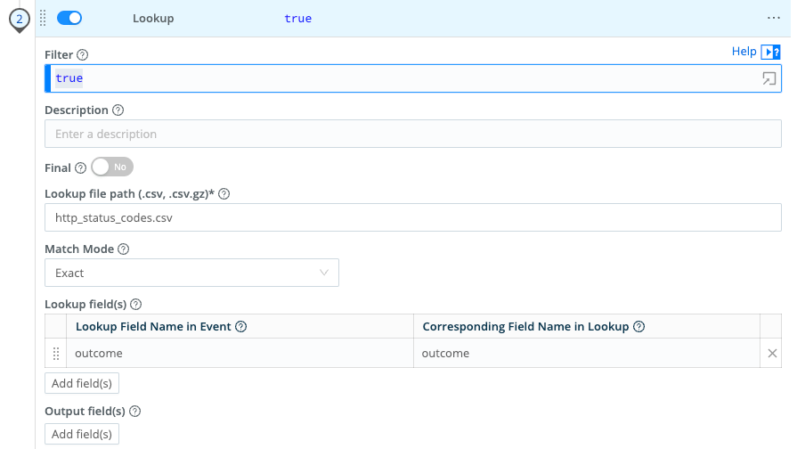Open the Match Mode dropdown
Viewport: 797px width, 449px height.
click(191, 273)
